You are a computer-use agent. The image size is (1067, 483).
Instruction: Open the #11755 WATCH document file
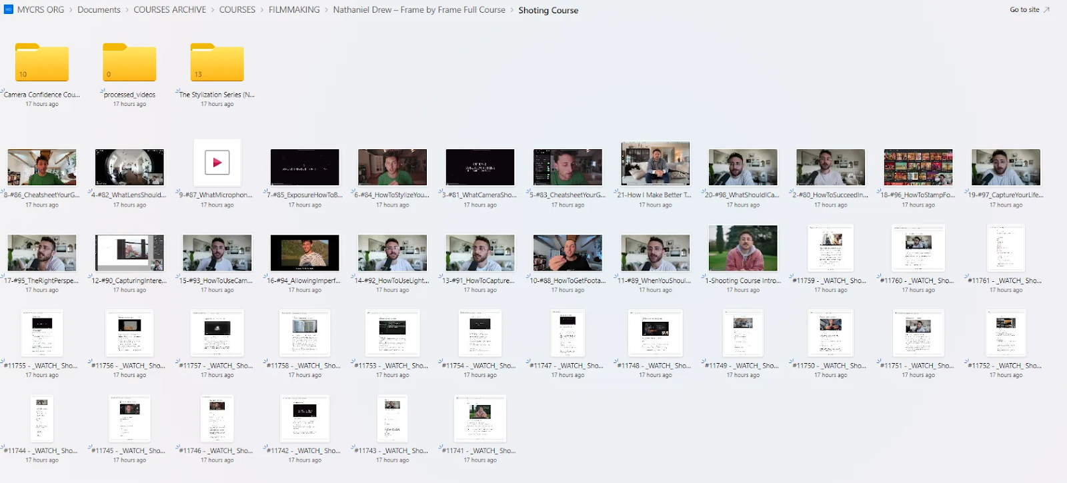click(41, 333)
